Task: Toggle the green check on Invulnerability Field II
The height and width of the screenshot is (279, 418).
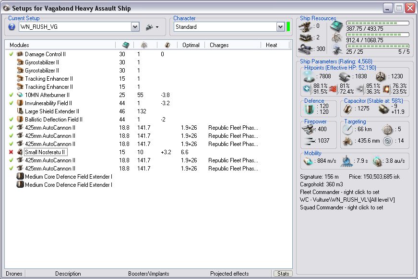Action: click(x=12, y=103)
